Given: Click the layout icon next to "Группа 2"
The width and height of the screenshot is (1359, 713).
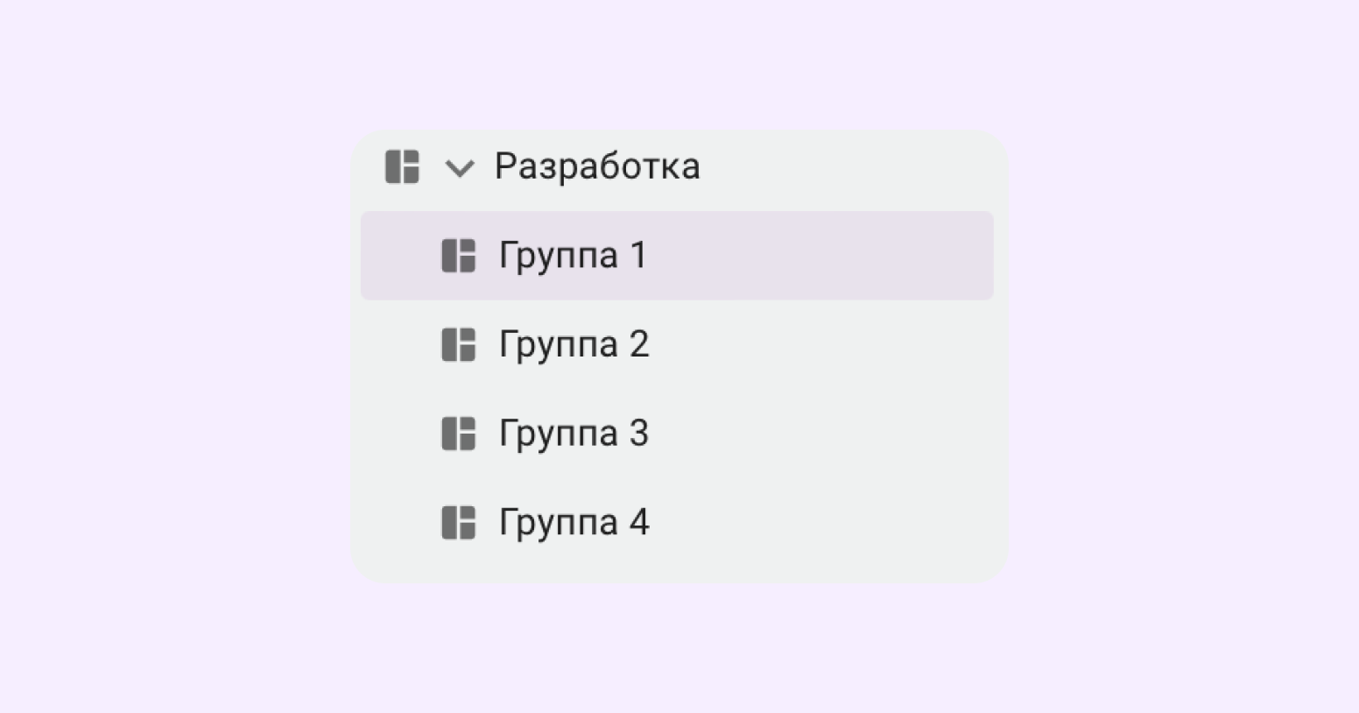Looking at the screenshot, I should (x=458, y=345).
